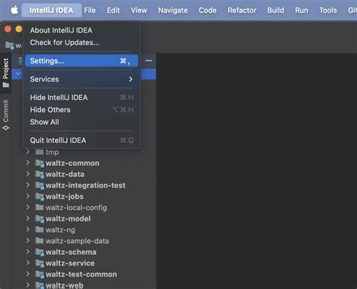The height and width of the screenshot is (289, 357).
Task: Open the Project tool window tab
Action: (x=6, y=73)
